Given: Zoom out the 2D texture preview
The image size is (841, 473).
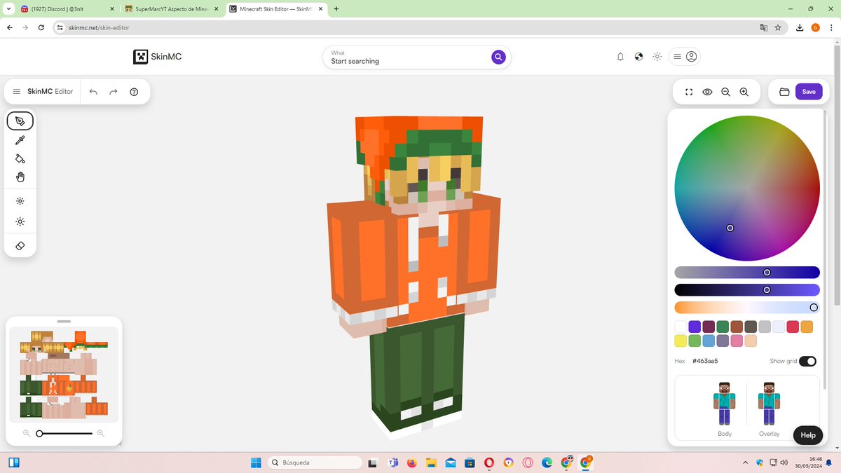Looking at the screenshot, I should [27, 434].
